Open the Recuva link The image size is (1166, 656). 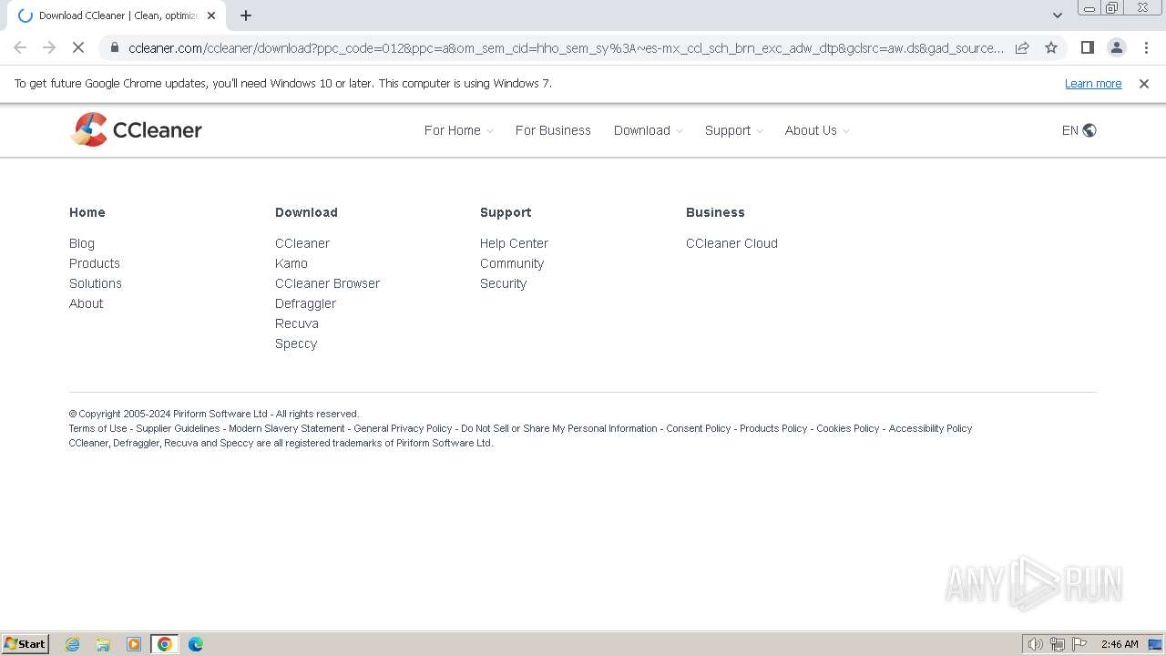point(297,323)
